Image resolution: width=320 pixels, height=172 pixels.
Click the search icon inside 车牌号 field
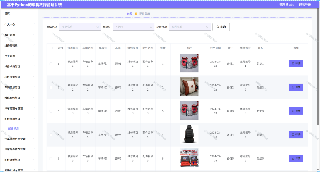click(x=151, y=27)
